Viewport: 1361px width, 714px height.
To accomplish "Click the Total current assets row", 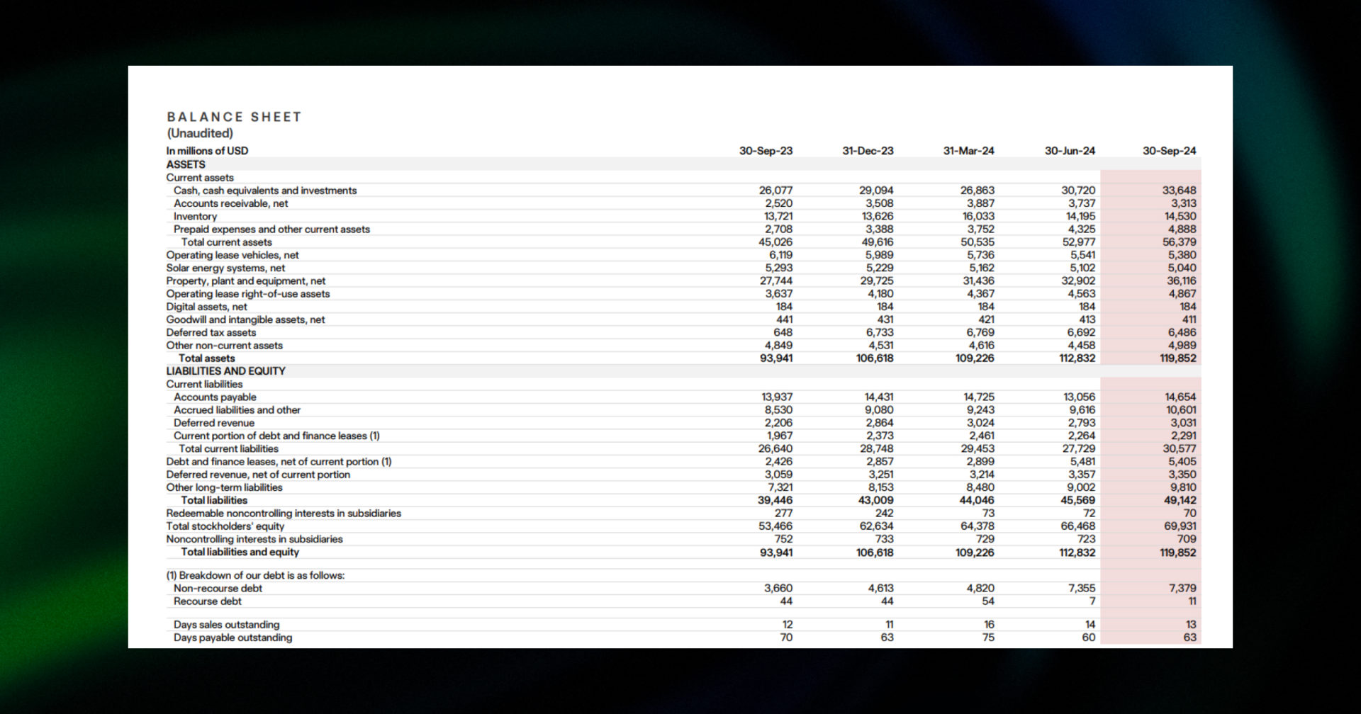I will pyautogui.click(x=226, y=242).
